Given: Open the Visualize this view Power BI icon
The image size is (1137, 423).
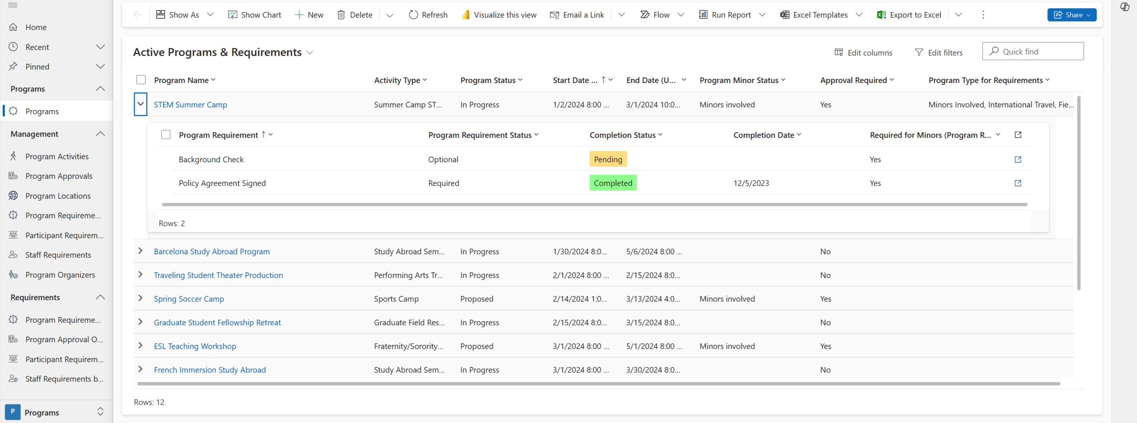Looking at the screenshot, I should coord(465,15).
